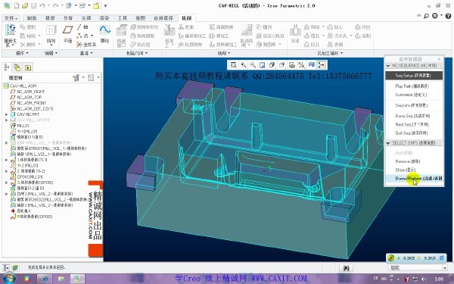The height and width of the screenshot is (284, 454).
Task: Click Done/Return in SELECT SRFS menu
Action: point(414,179)
